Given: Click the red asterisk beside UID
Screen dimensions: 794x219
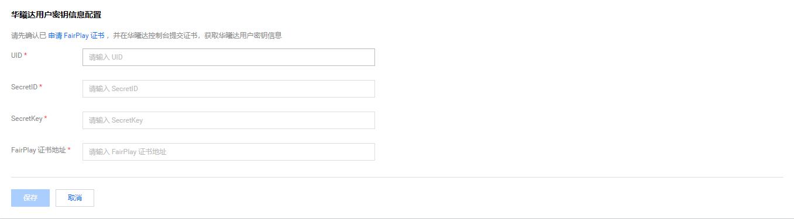Looking at the screenshot, I should pyautogui.click(x=26, y=55).
